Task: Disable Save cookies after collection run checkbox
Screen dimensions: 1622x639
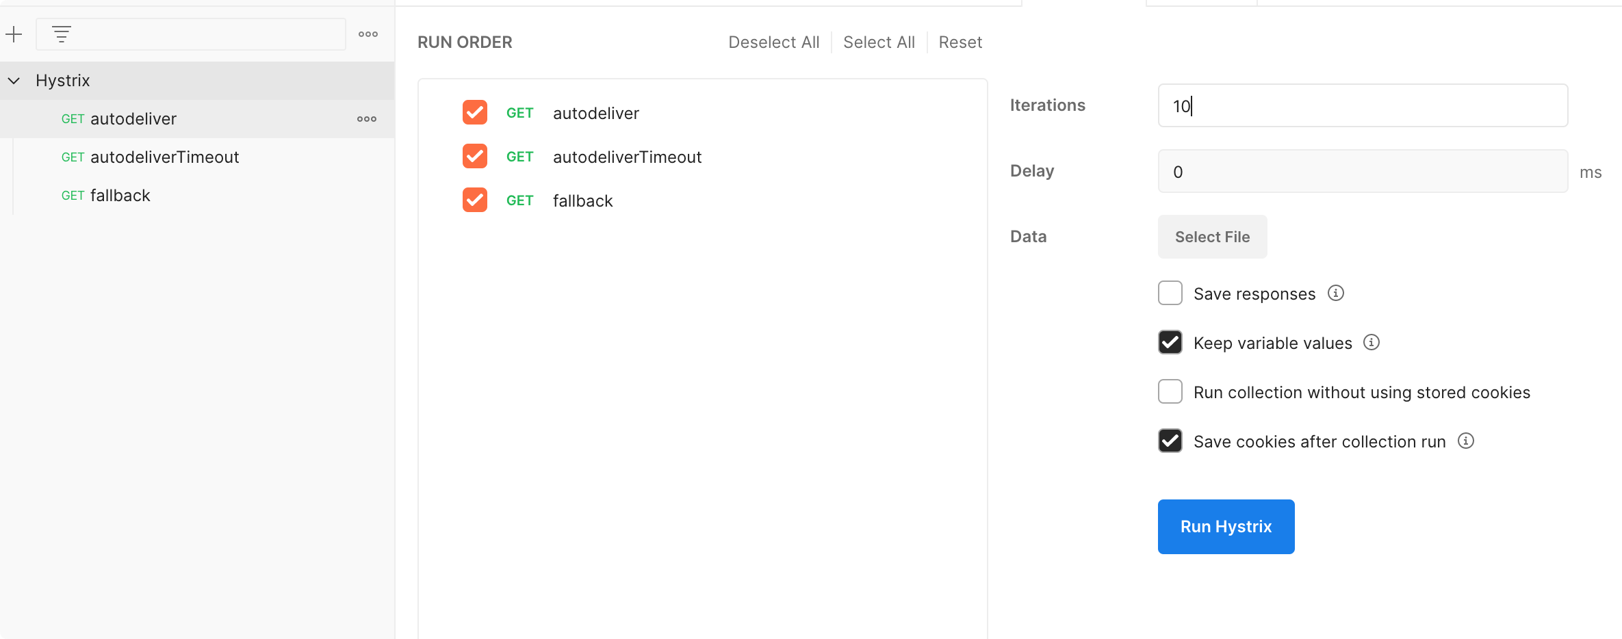Action: tap(1170, 441)
